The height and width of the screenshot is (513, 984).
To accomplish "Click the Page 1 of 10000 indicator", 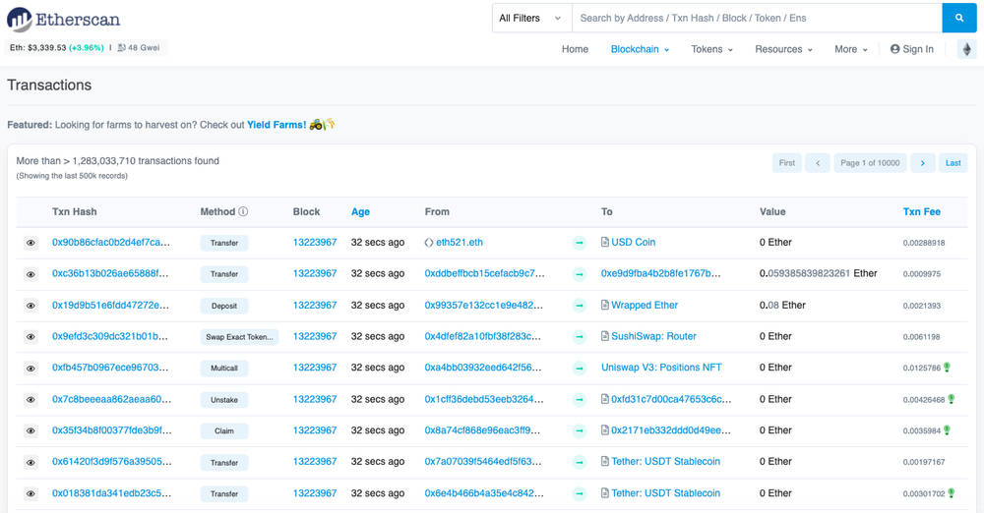I will [870, 163].
